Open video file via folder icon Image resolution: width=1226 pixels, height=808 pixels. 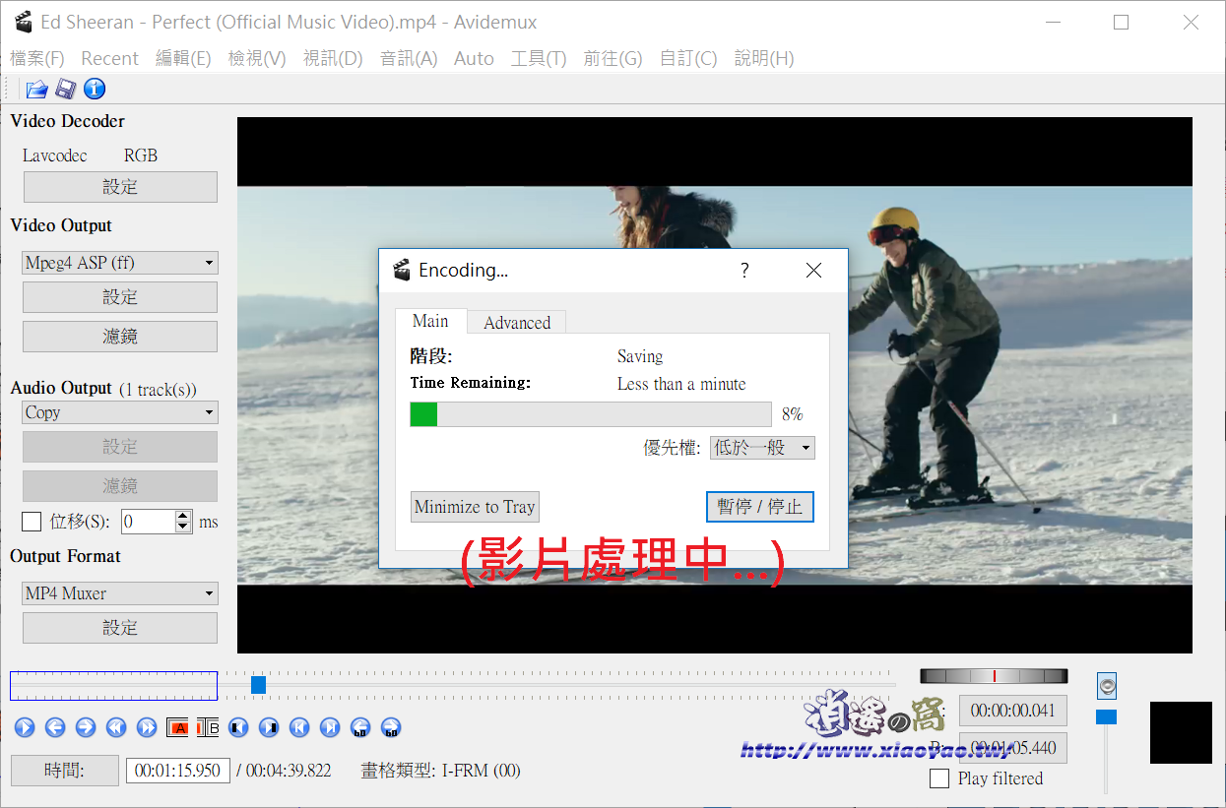[x=36, y=90]
